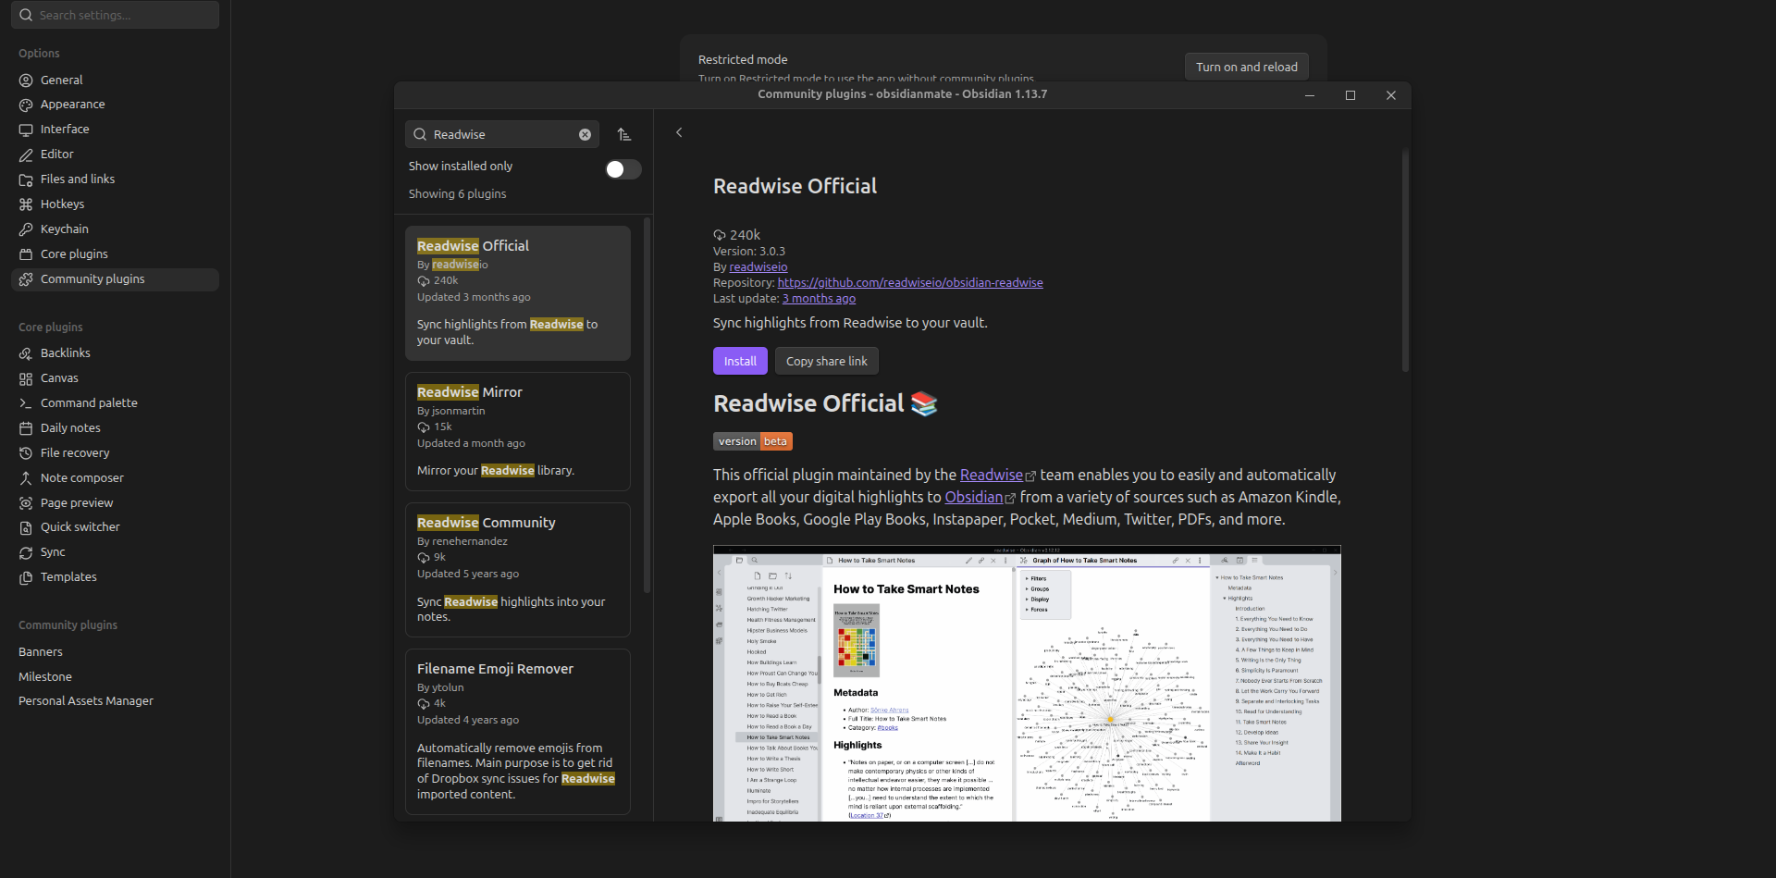Clear the Readwise search text
Screen dimensions: 1776x878
pos(585,135)
